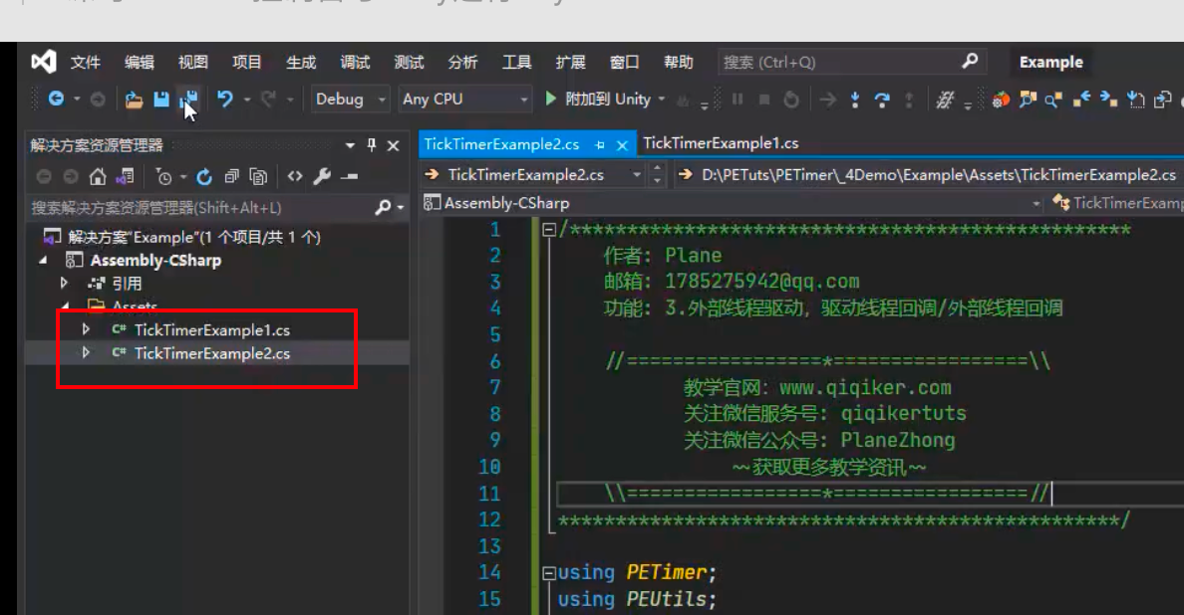The width and height of the screenshot is (1184, 615).
Task: Click the Visual Studio logo icon
Action: click(x=44, y=62)
